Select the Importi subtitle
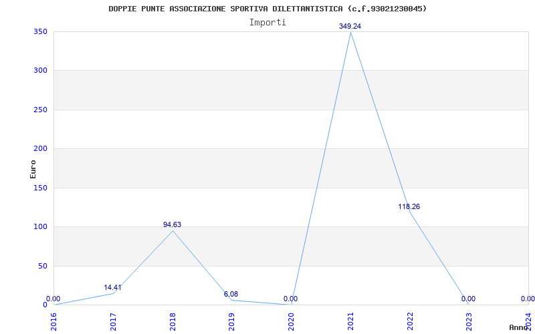The height and width of the screenshot is (334, 535). (x=267, y=23)
